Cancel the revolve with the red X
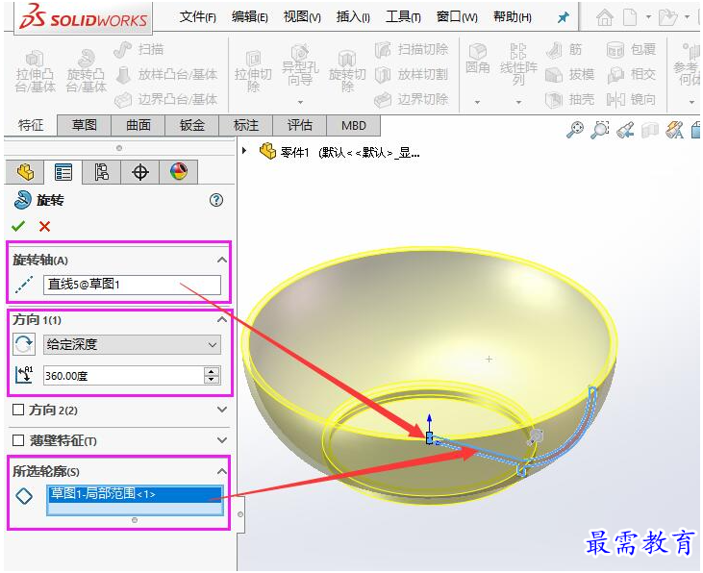 44,227
